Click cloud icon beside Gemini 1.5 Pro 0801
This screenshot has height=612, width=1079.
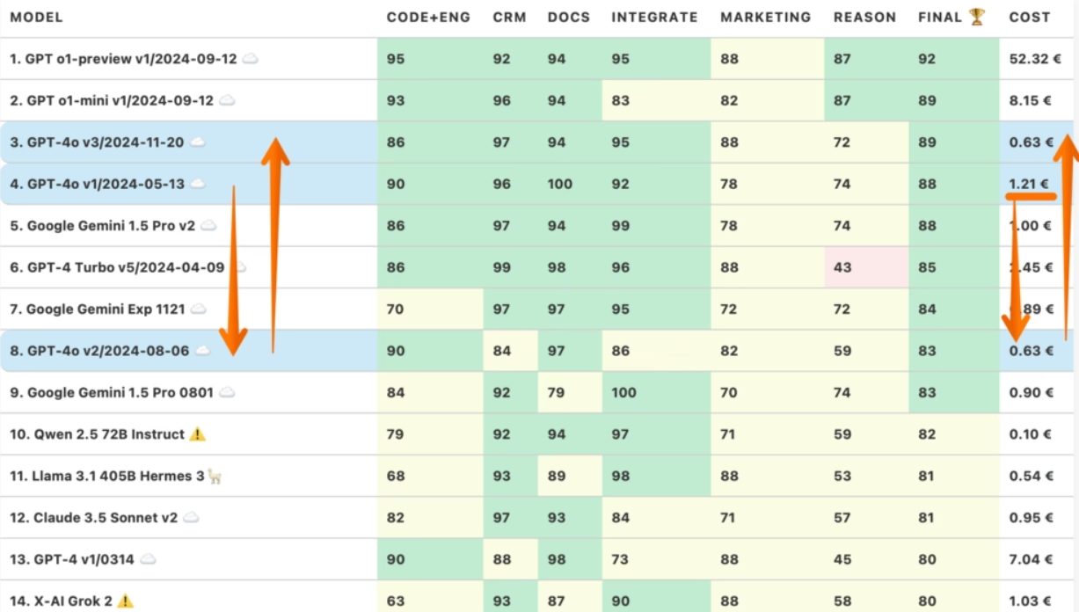click(227, 393)
